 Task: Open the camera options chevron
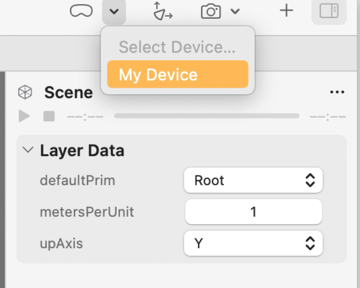[x=235, y=11]
